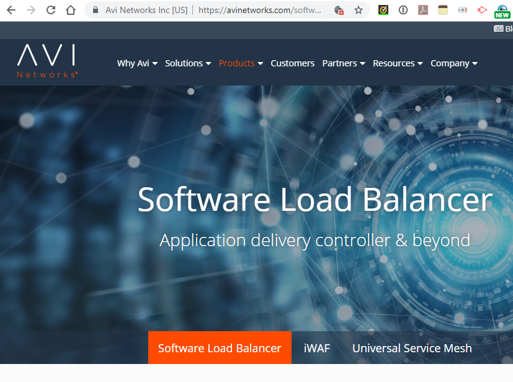Click the Avi Networks logo

47,61
